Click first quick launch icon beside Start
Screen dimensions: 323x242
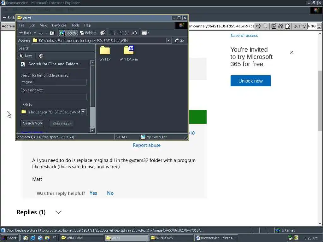26,238
